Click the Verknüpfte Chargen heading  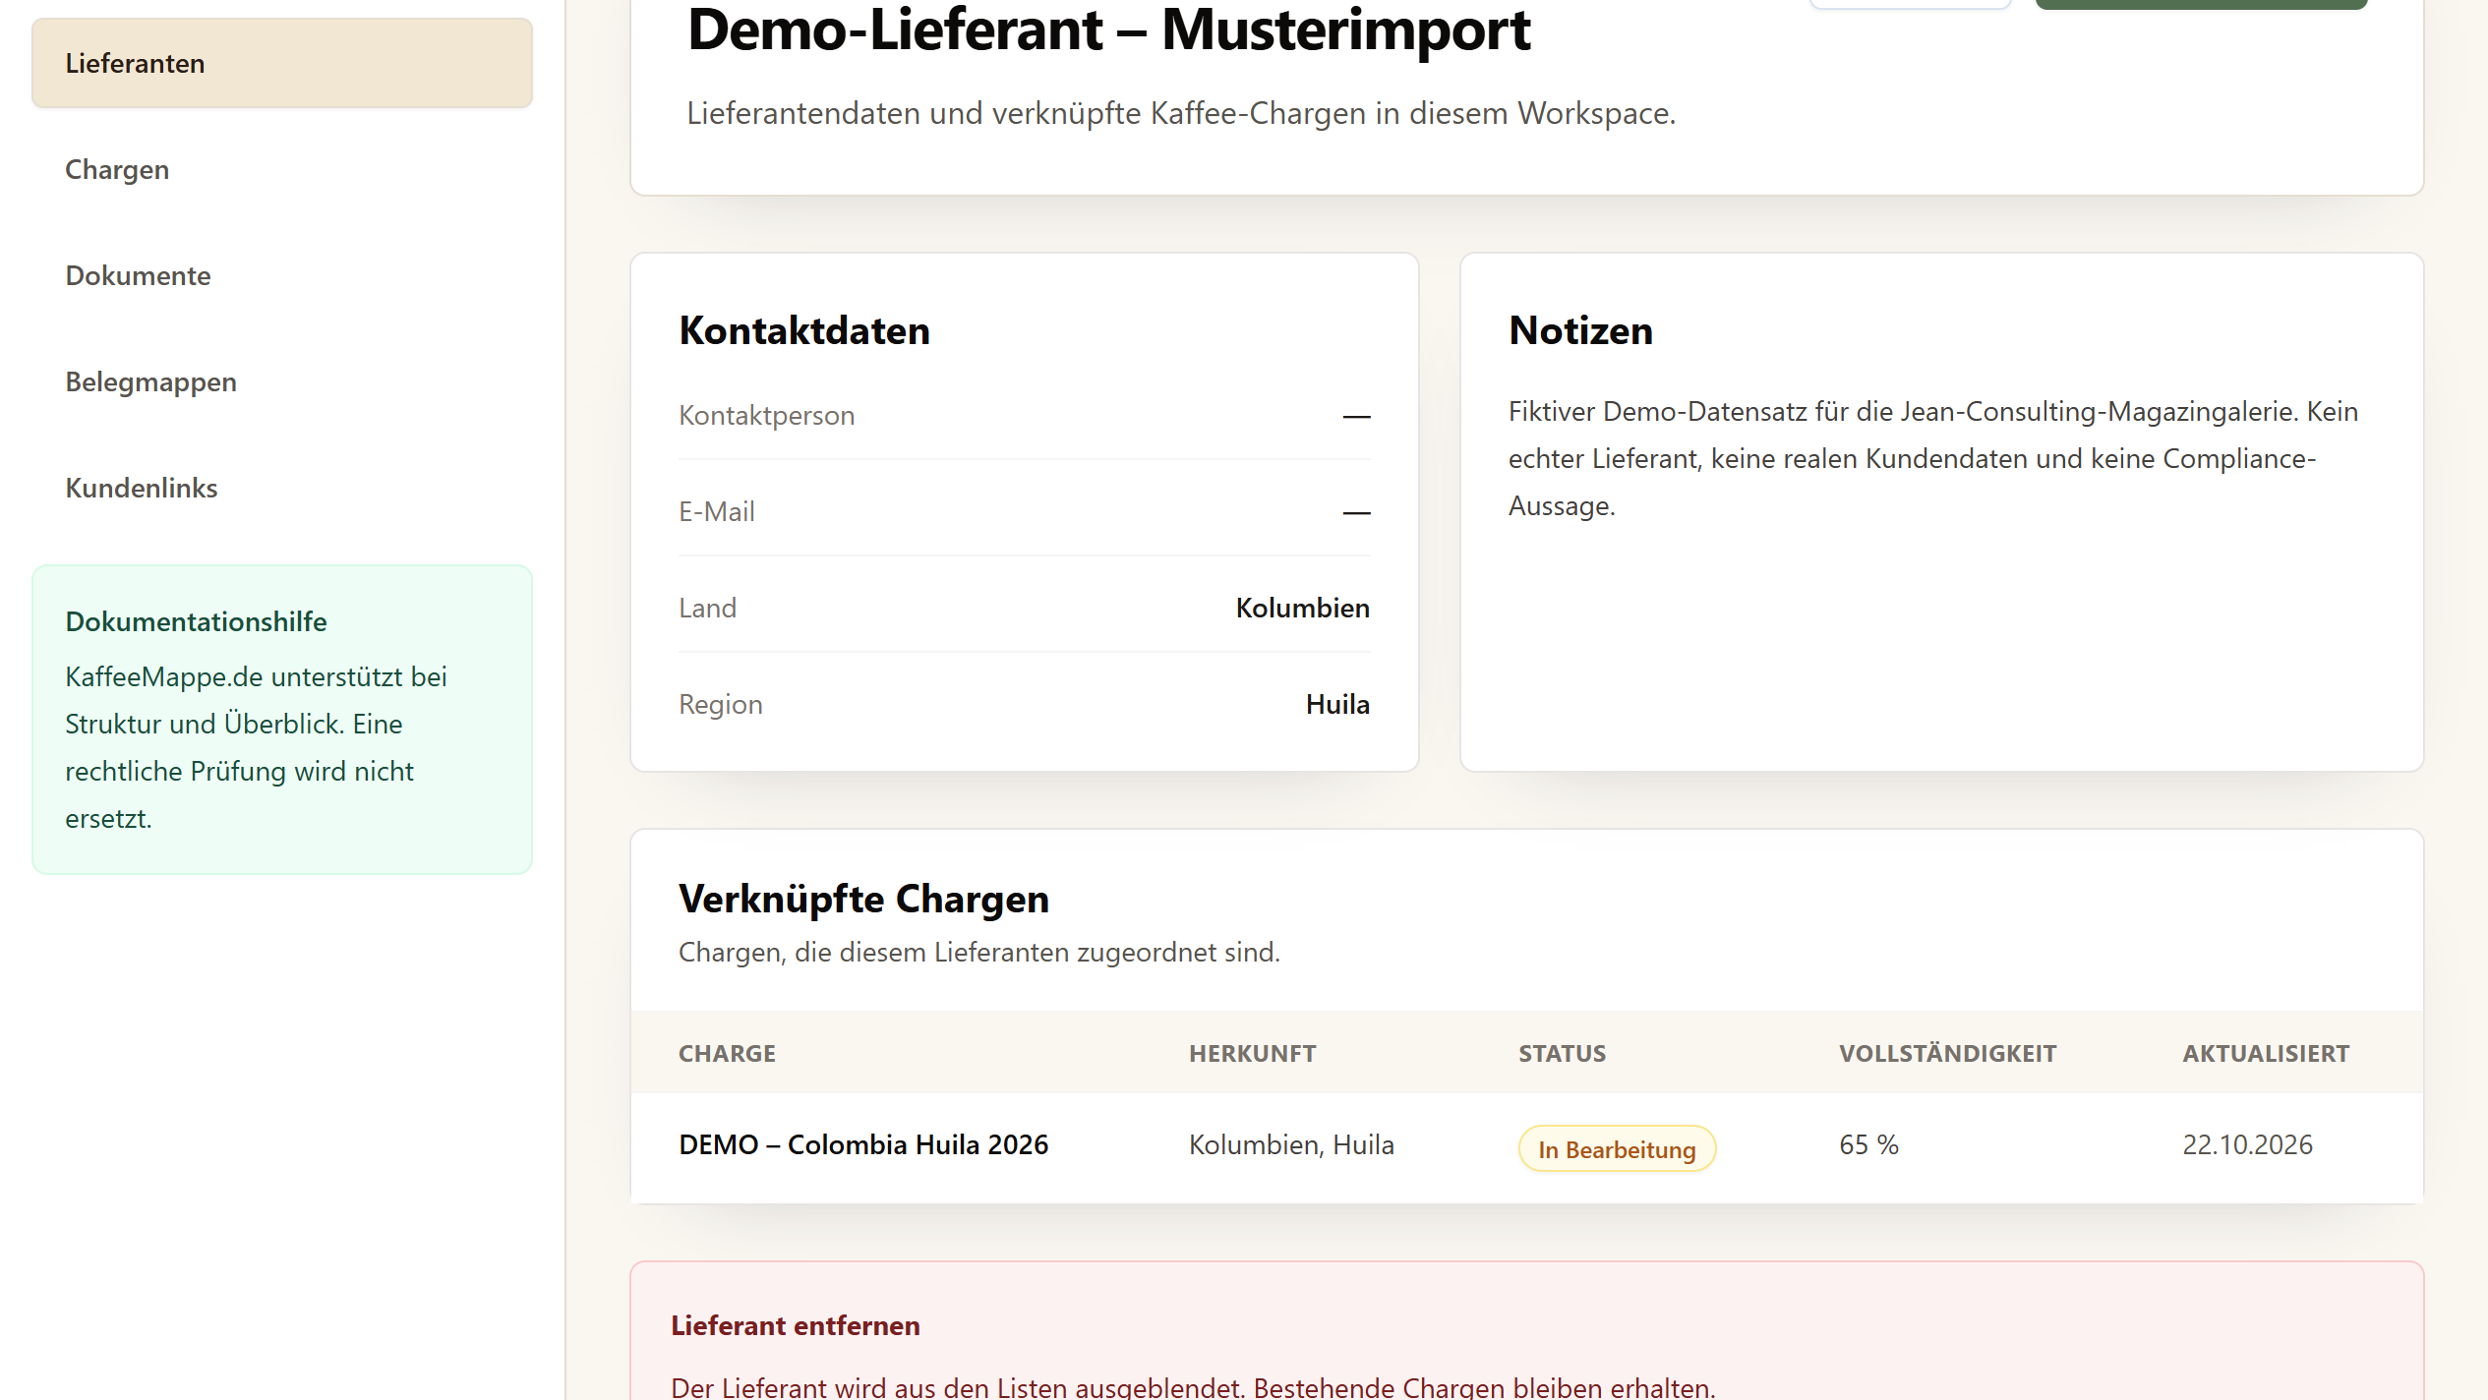click(x=863, y=899)
